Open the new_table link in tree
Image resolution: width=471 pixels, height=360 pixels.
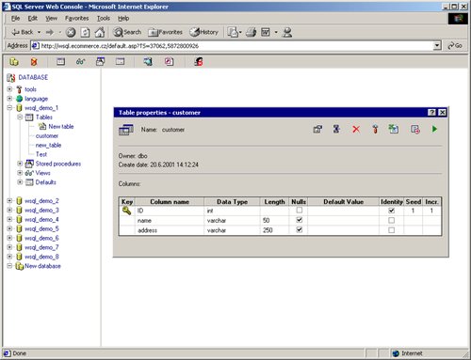click(x=48, y=145)
